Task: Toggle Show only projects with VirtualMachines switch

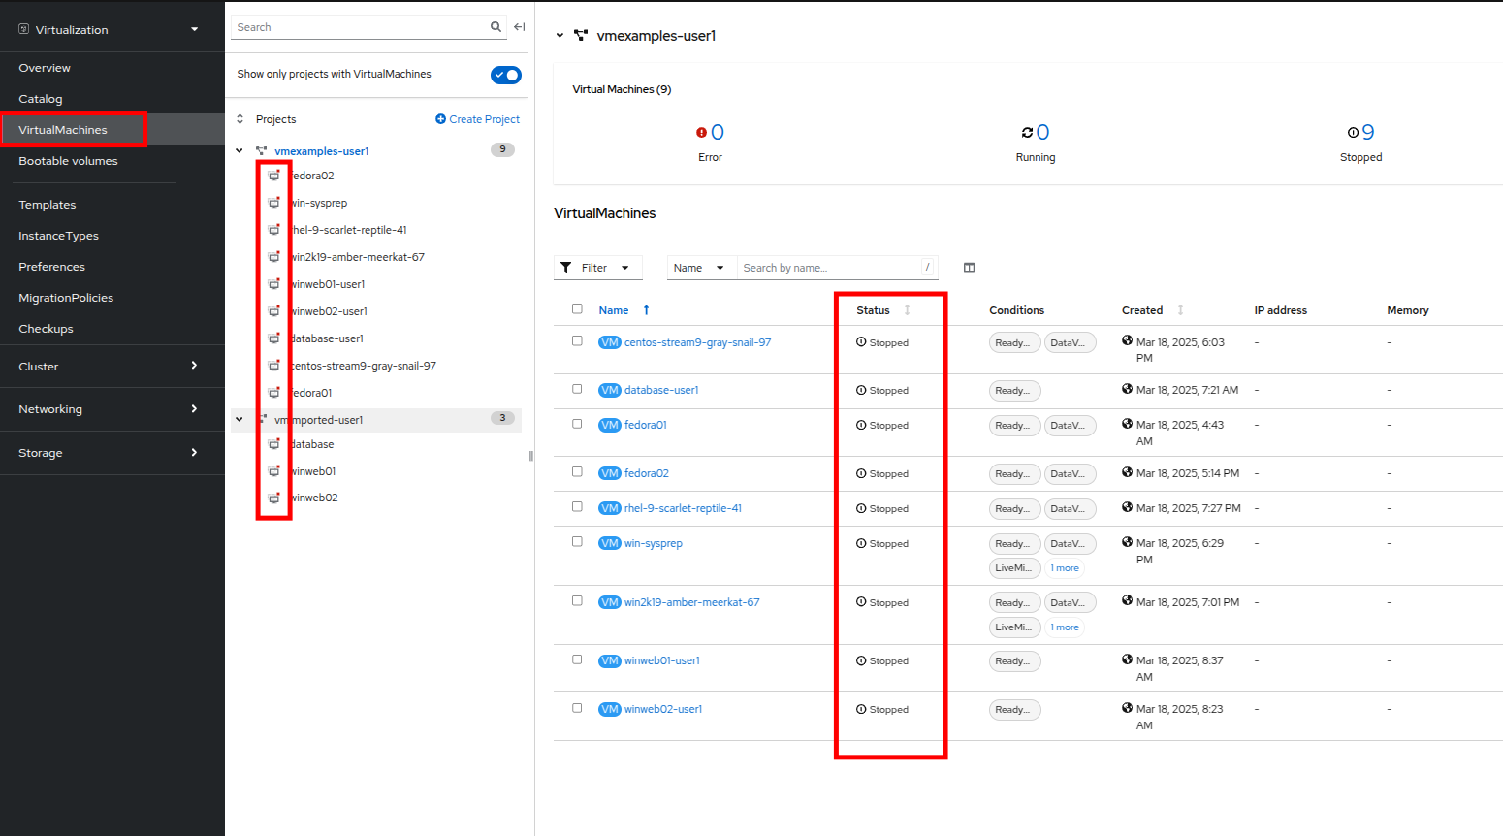Action: pyautogui.click(x=505, y=75)
